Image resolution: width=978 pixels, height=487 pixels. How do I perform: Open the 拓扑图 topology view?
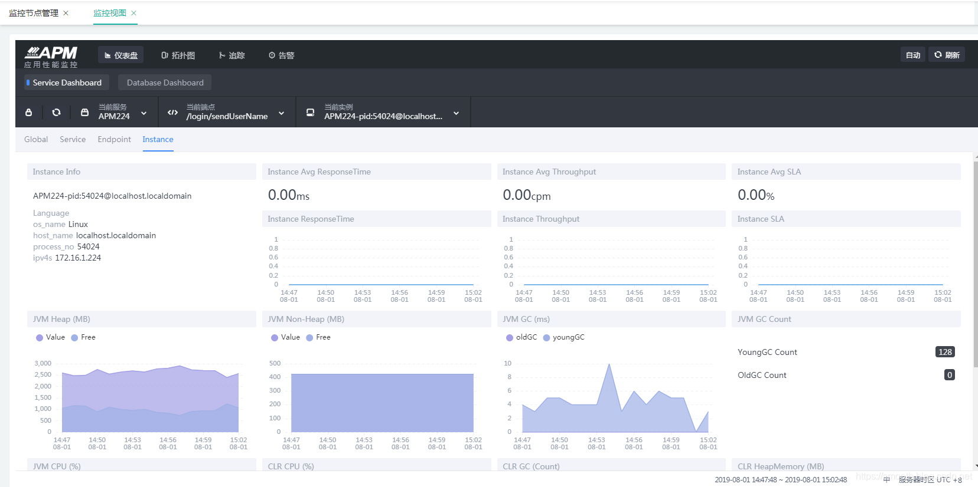coord(178,55)
